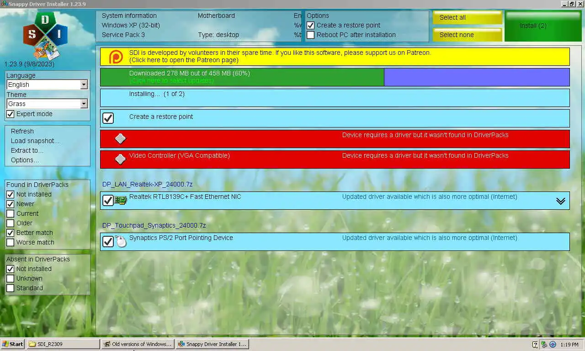This screenshot has width=585, height=351.
Task: Select the Video Controller (VGA Compatible) row
Action: (x=335, y=159)
